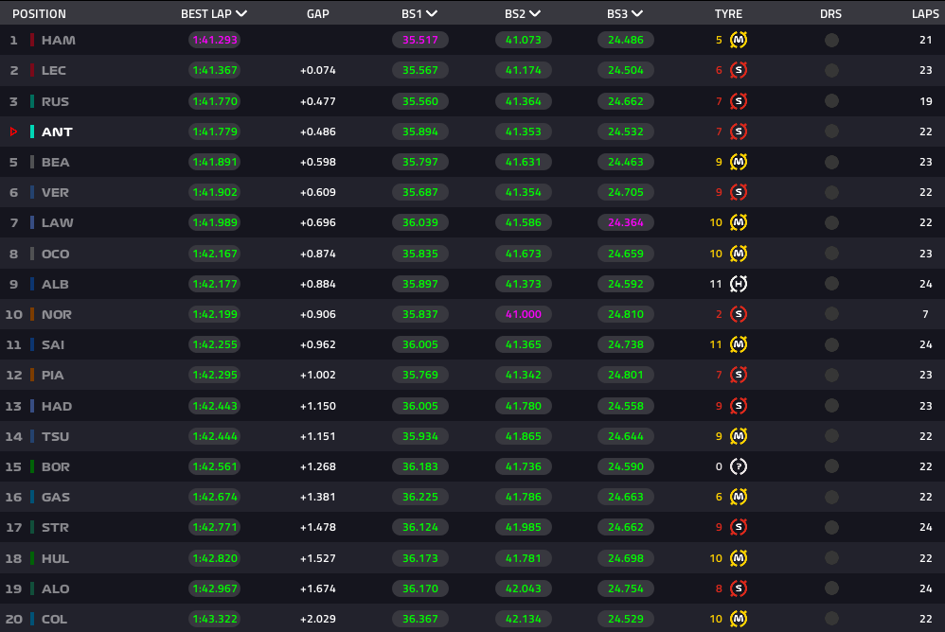
Task: Select driver PIA in the list
Action: click(x=52, y=375)
